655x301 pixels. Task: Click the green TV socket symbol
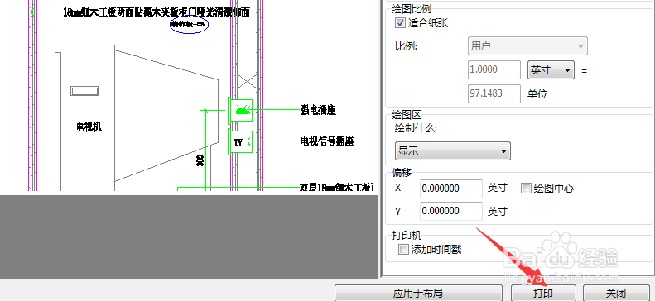coord(240,142)
